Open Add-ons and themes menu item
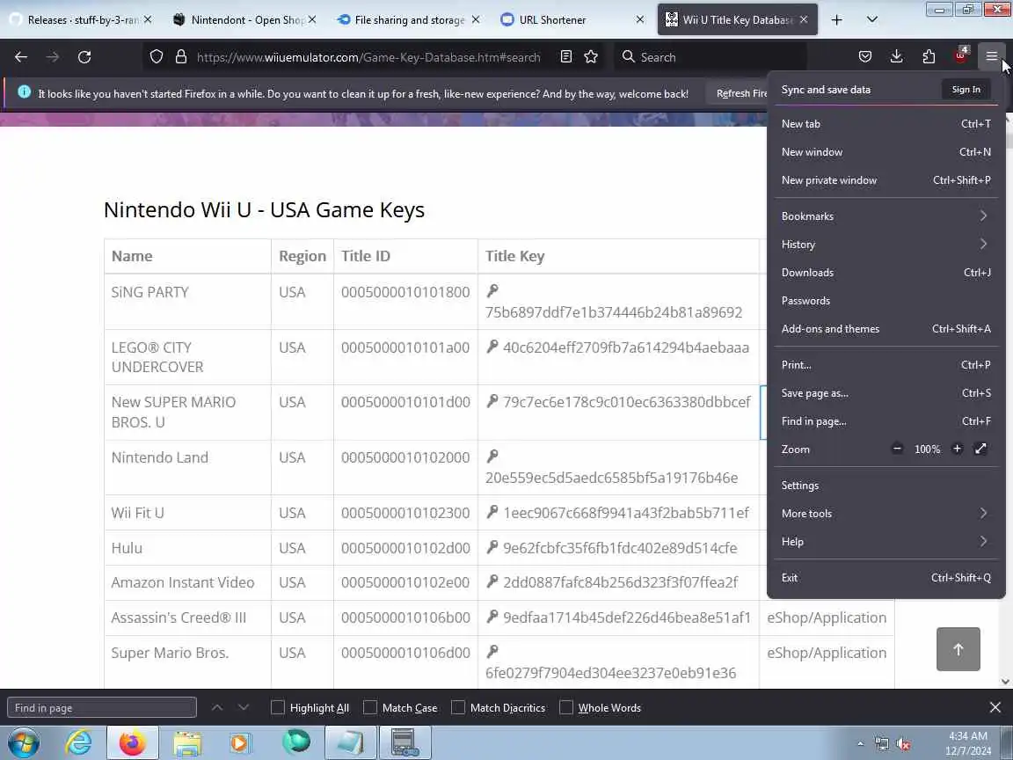Image resolution: width=1013 pixels, height=760 pixels. coord(885,329)
